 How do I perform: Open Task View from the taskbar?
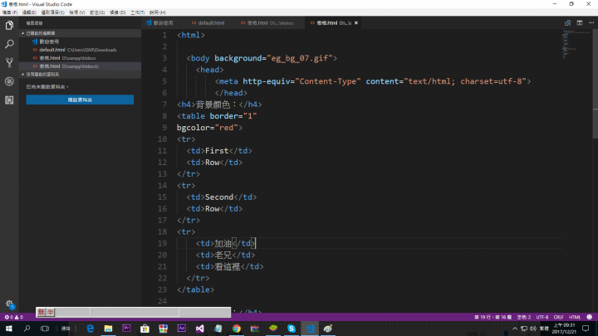click(x=45, y=329)
